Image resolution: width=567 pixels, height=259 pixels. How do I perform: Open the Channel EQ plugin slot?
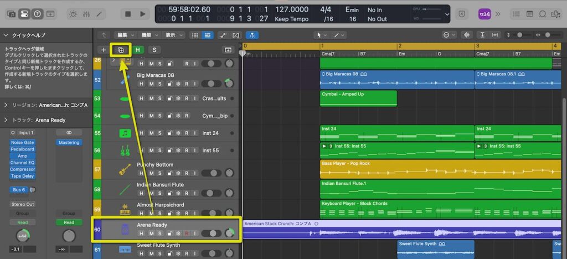click(22, 163)
